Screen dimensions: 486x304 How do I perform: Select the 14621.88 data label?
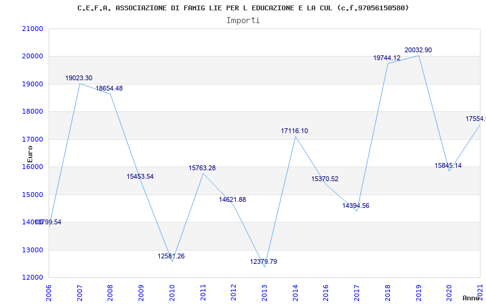233,200
